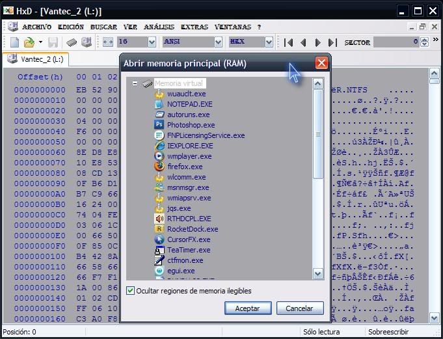Screen dimensions: 443x339
Task: Select the Vantec_2 (L:) tab
Action: click(36, 59)
